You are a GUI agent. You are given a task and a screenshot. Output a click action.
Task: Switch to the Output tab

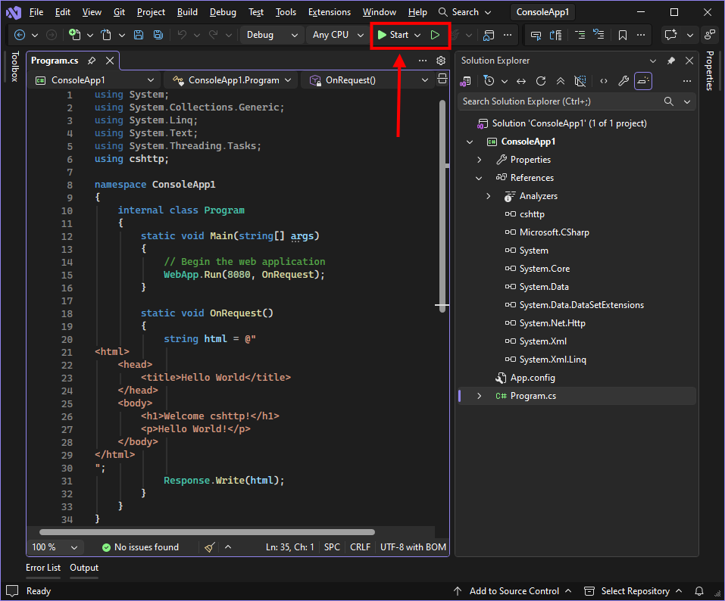click(84, 568)
